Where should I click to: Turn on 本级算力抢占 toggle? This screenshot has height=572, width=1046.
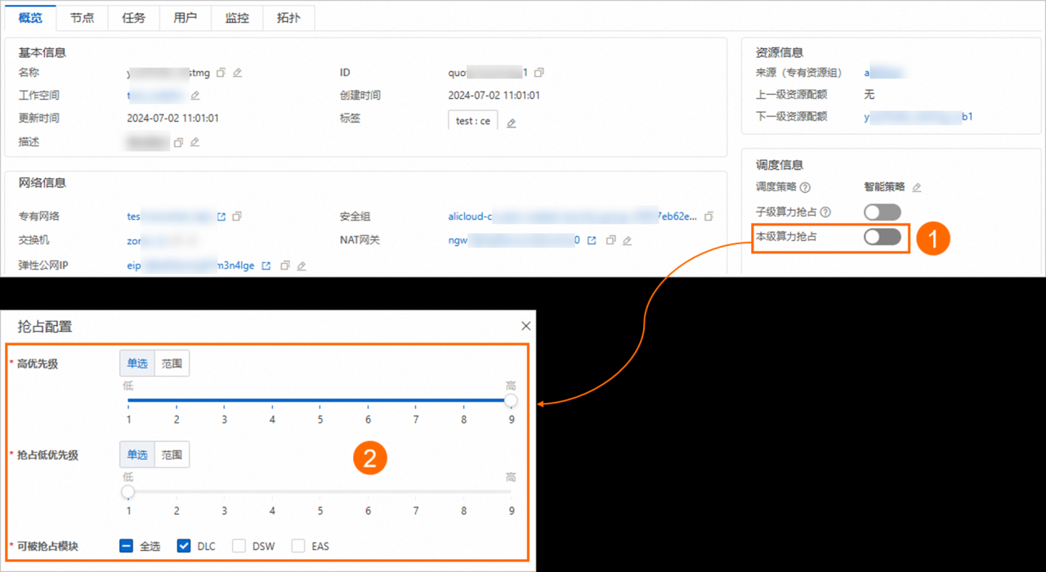pyautogui.click(x=882, y=237)
